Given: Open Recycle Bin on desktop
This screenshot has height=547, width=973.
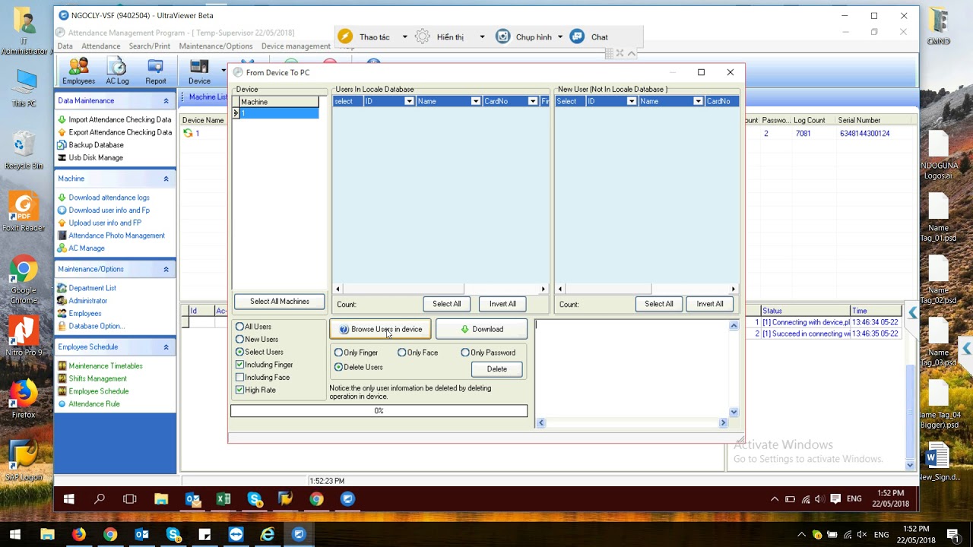Looking at the screenshot, I should coord(24,150).
